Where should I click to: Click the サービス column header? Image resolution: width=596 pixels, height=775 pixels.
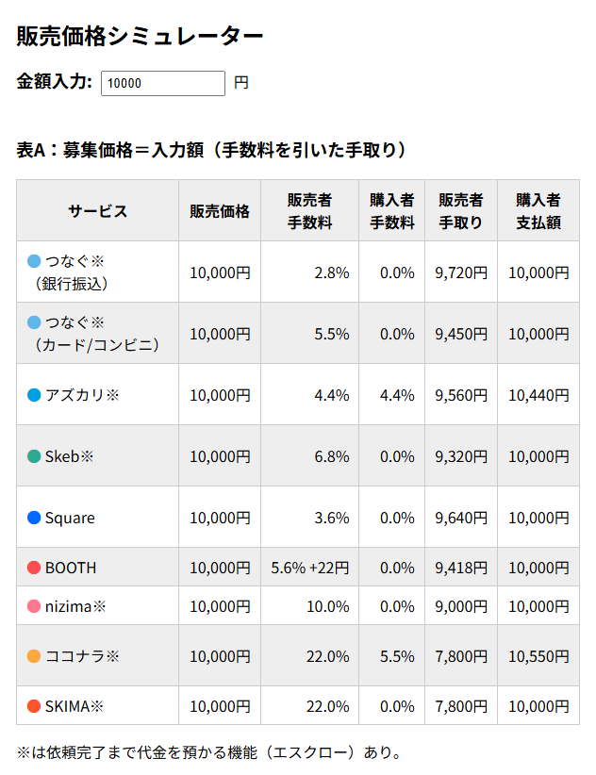click(x=97, y=211)
